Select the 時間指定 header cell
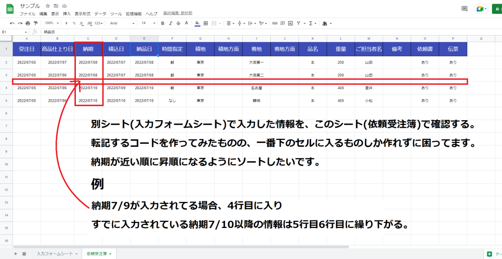 (x=172, y=49)
